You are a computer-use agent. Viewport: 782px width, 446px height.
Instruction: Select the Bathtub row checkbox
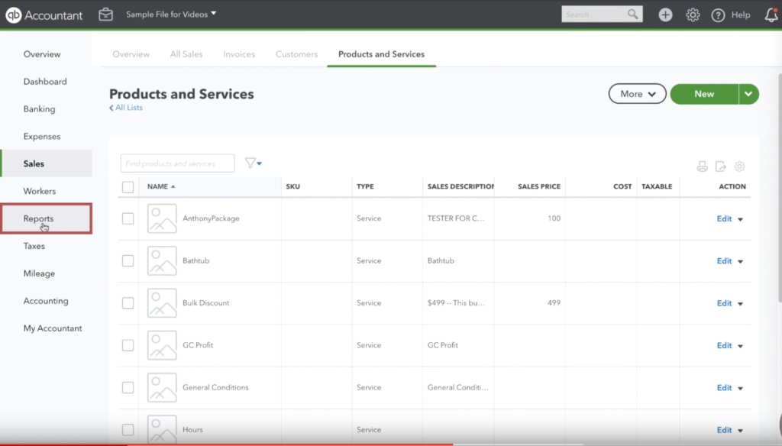(x=128, y=261)
